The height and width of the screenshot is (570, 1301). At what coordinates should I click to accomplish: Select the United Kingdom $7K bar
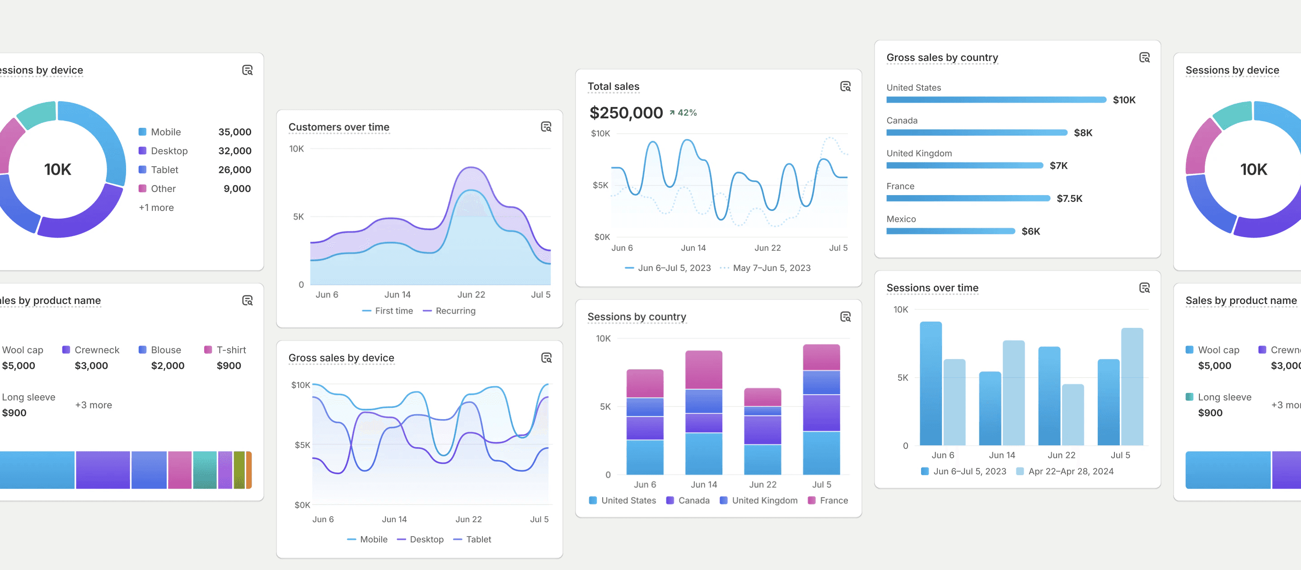[x=964, y=166]
